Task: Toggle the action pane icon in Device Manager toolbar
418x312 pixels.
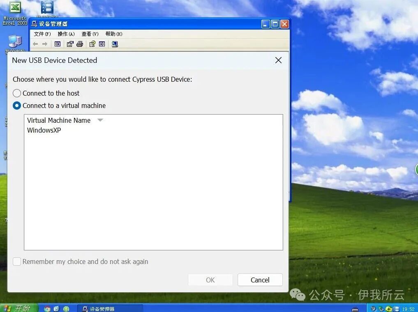Action: point(102,44)
